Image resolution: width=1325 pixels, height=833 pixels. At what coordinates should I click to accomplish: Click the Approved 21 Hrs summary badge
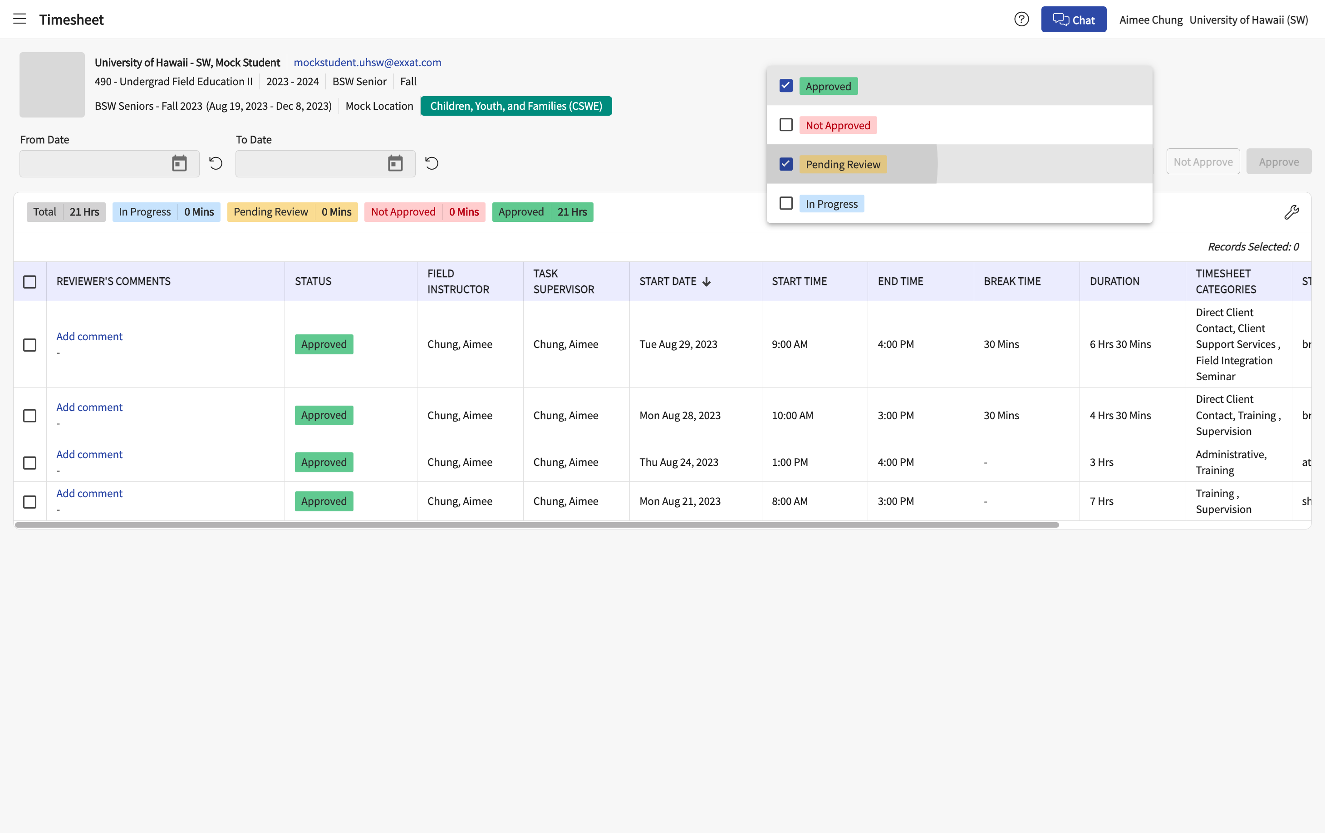(543, 212)
